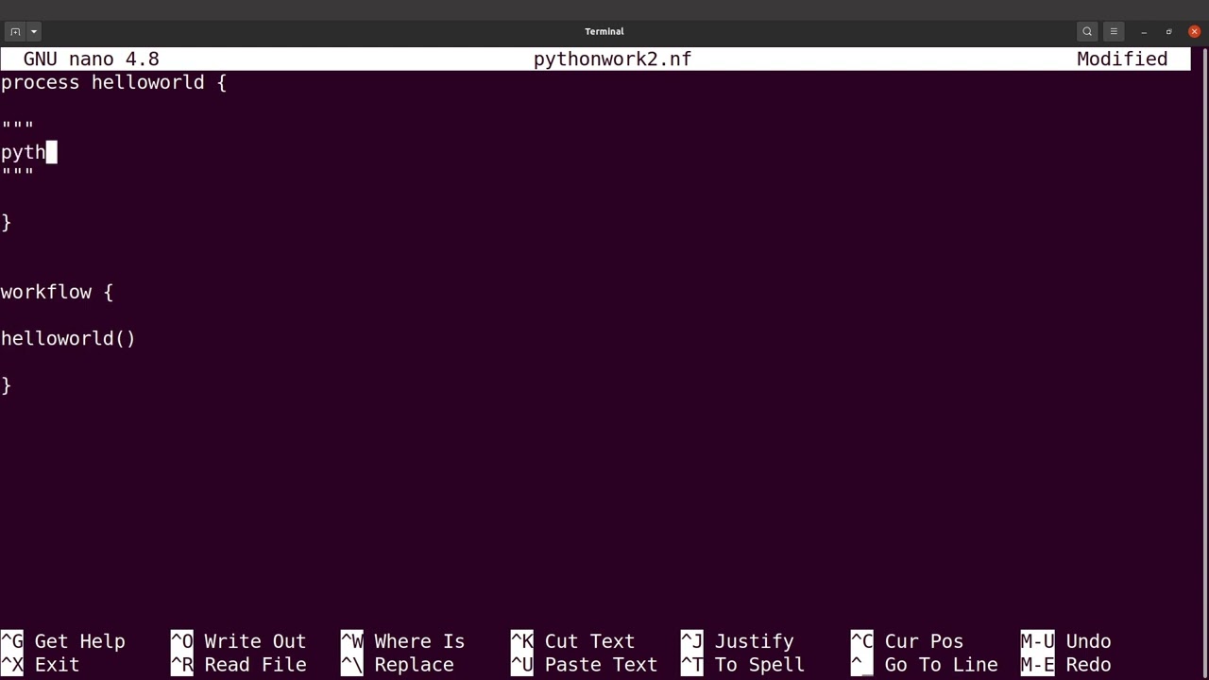Image resolution: width=1209 pixels, height=680 pixels.
Task: Click the ^R Read File shortcut
Action: point(238,665)
